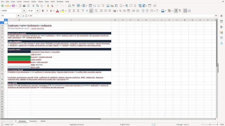
Task: Click the column C header
Action: point(71,20)
